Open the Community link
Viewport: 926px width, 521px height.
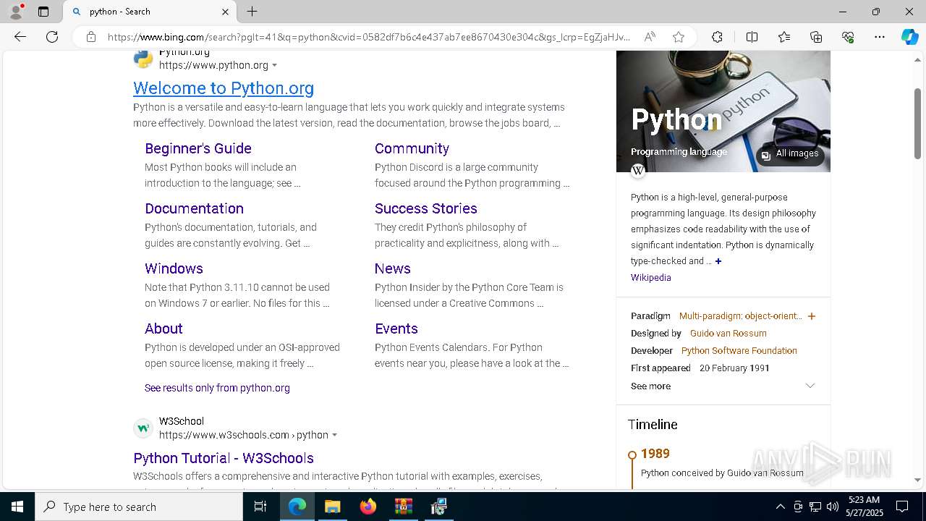412,148
